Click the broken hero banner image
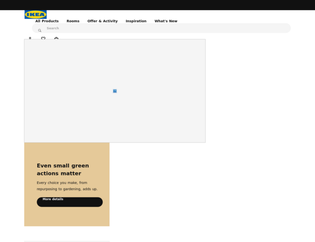 pos(115,91)
